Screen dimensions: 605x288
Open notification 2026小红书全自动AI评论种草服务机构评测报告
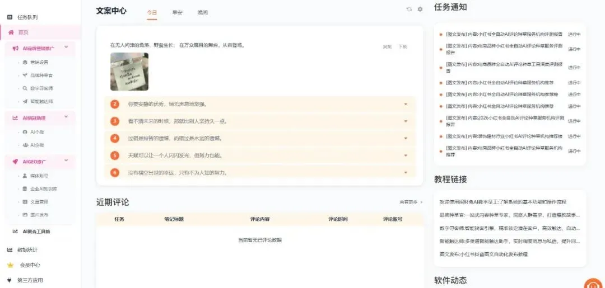[x=505, y=121]
